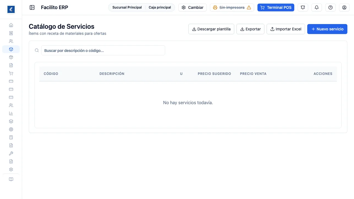Click the Caja principal label

coord(160,7)
